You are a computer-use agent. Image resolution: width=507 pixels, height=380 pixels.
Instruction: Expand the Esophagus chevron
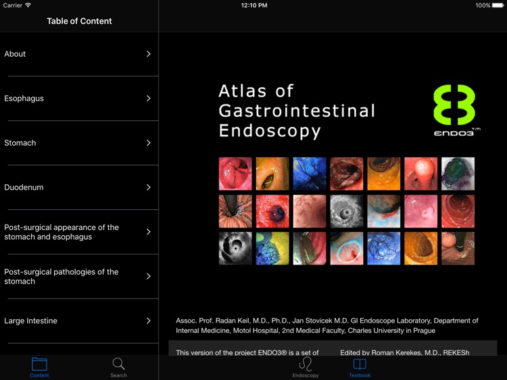coord(149,99)
